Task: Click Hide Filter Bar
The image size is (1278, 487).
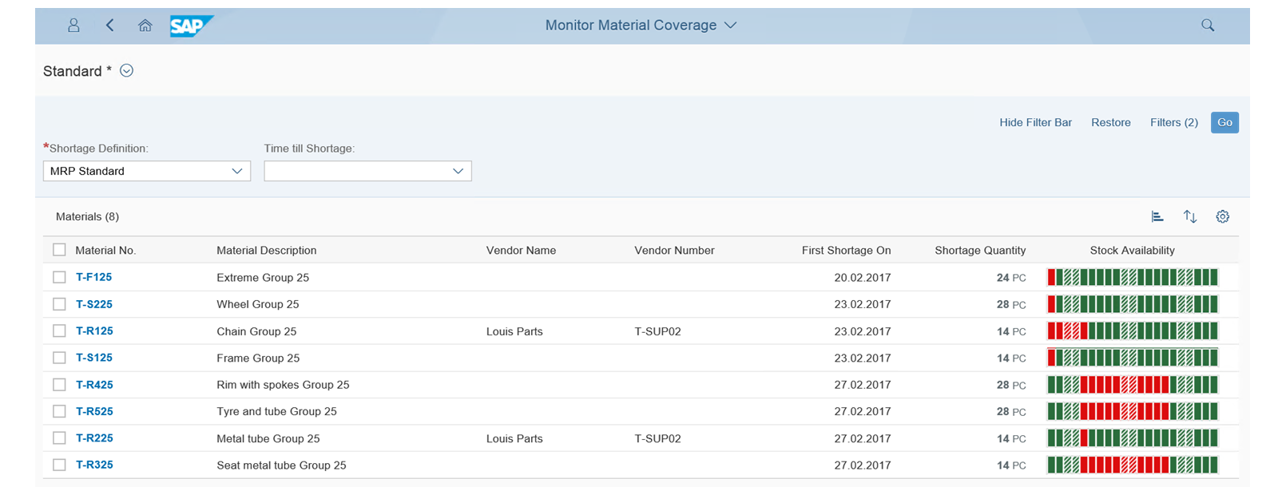Action: click(1035, 122)
